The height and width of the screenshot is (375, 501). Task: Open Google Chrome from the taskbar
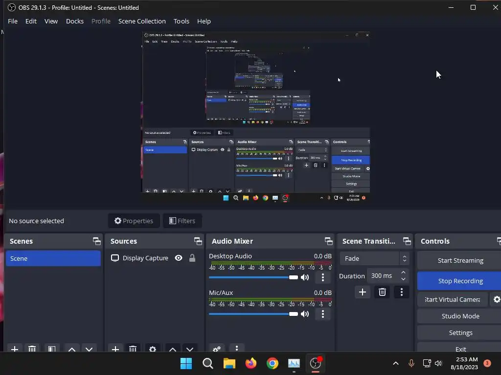(x=272, y=363)
